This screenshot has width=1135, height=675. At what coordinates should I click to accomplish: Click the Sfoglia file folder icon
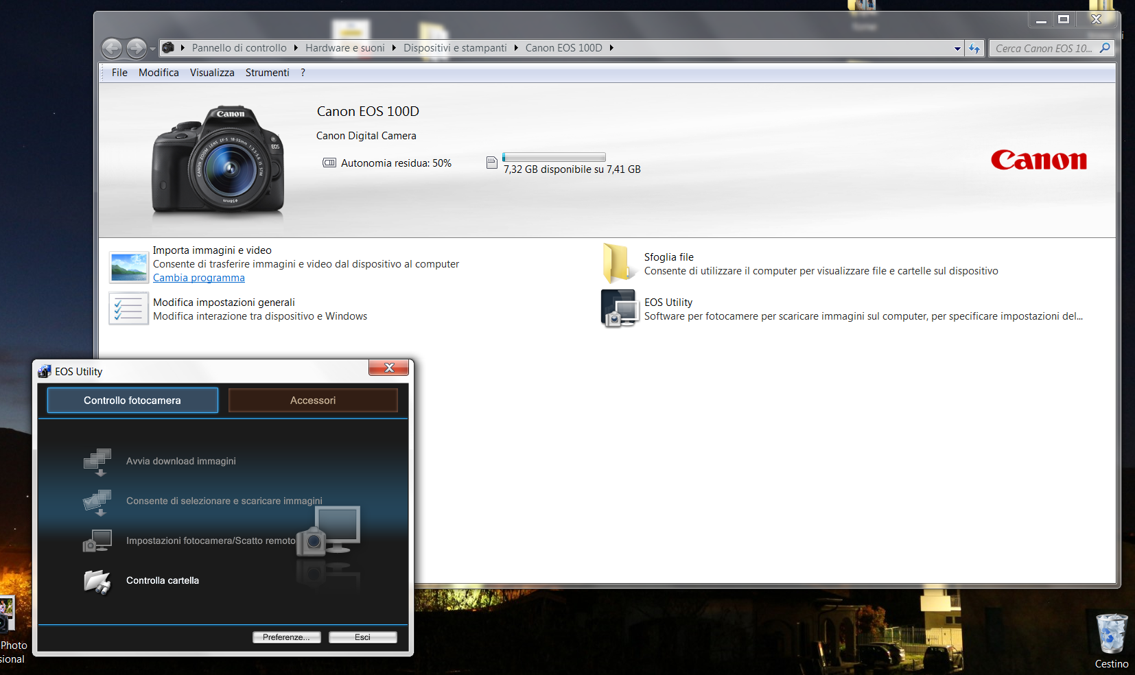click(x=618, y=263)
